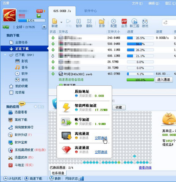Click the green chat message icon
Screen dimensions: 176x182
point(39,15)
